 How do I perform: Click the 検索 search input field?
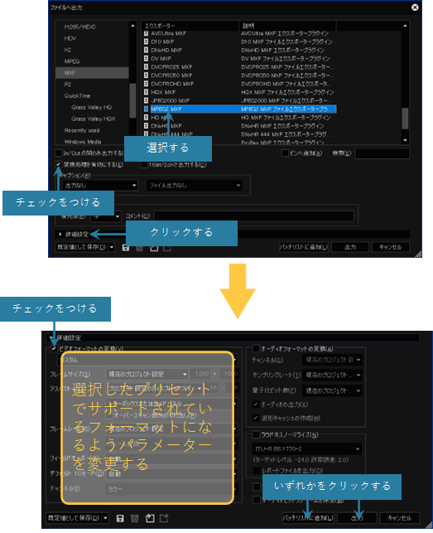point(382,153)
